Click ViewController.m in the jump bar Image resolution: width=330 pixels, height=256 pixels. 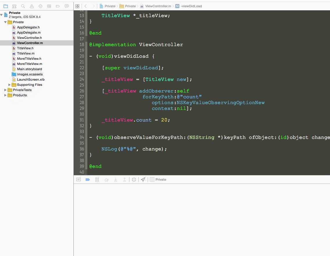[156, 6]
